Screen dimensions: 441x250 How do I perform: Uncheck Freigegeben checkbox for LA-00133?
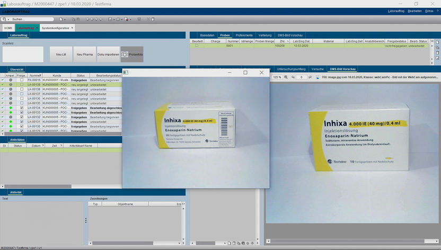[22, 112]
